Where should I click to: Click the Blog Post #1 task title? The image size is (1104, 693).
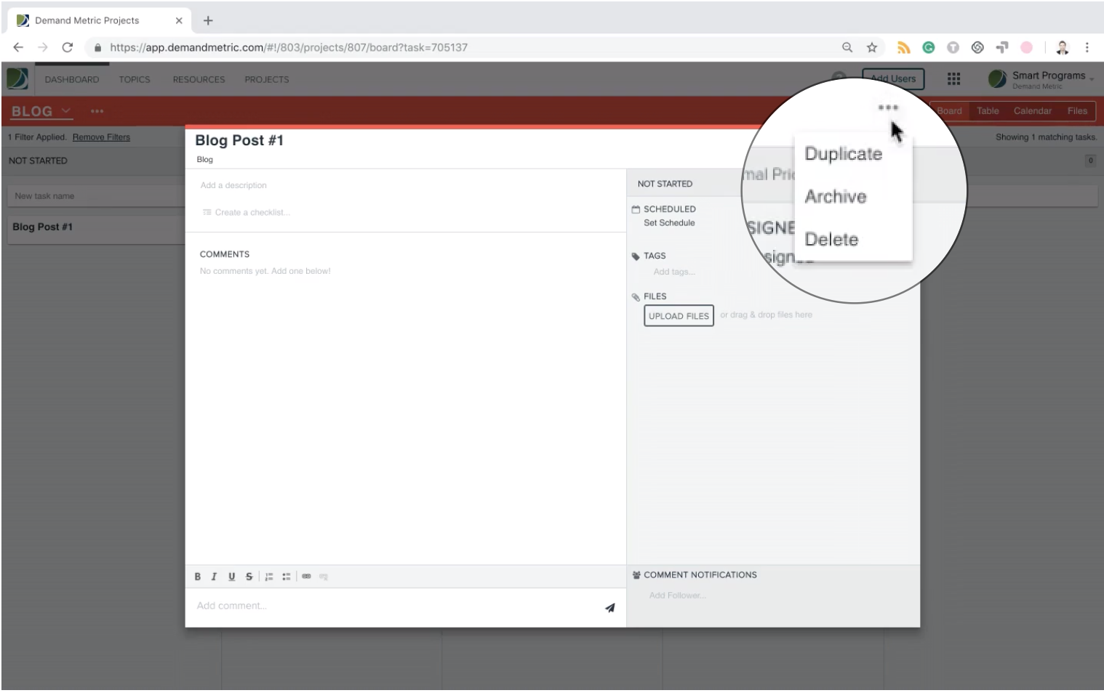pos(239,140)
